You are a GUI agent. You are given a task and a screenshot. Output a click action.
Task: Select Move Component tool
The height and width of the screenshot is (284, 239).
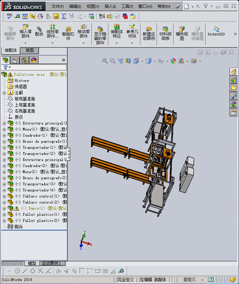point(83,31)
